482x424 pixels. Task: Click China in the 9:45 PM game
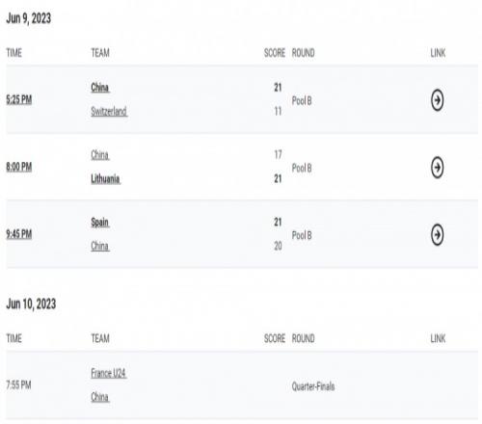(100, 246)
